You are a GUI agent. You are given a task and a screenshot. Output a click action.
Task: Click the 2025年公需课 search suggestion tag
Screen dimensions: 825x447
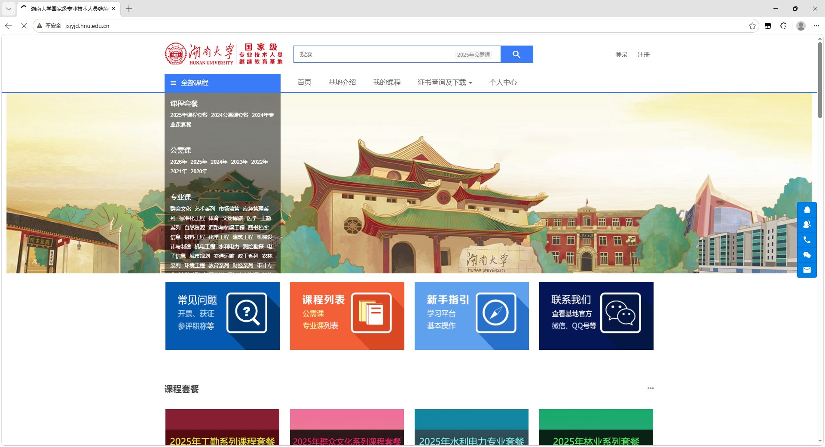click(x=474, y=55)
